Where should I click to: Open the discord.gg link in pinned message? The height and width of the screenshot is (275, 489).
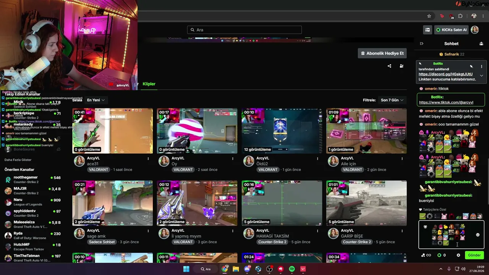click(x=445, y=74)
